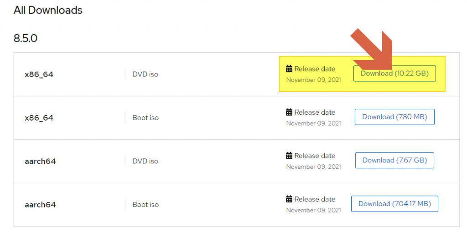This screenshot has width=467, height=232.
Task: Click Release date label in the 7.67 GB row
Action: point(315,156)
